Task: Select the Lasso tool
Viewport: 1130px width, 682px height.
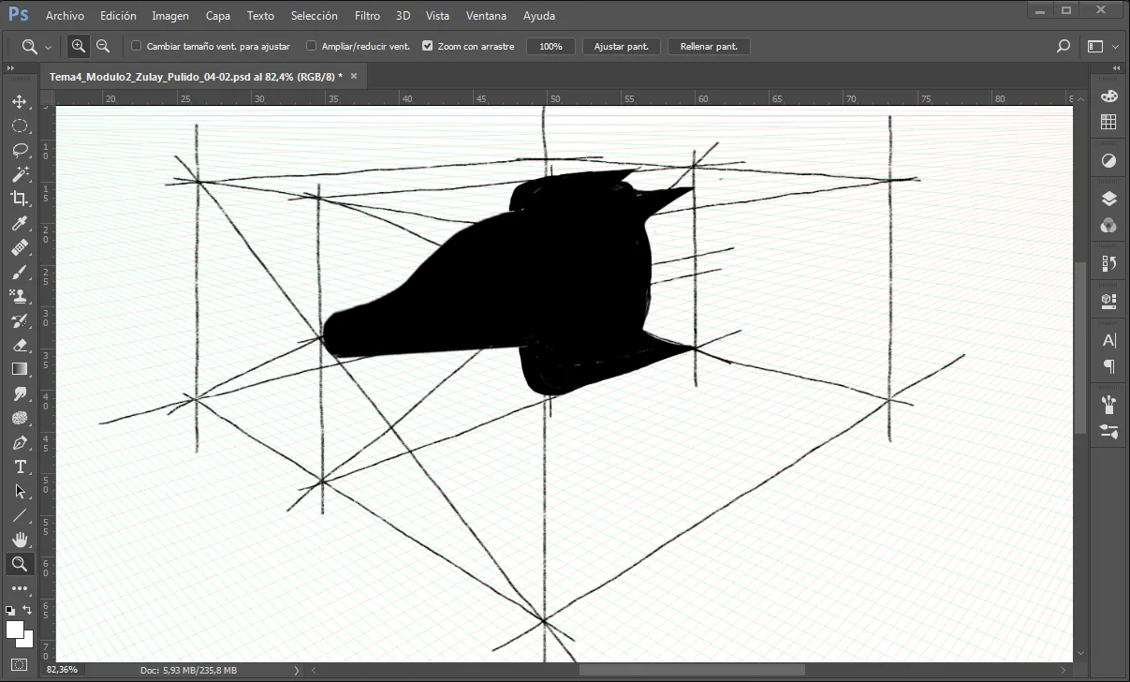Action: [20, 150]
